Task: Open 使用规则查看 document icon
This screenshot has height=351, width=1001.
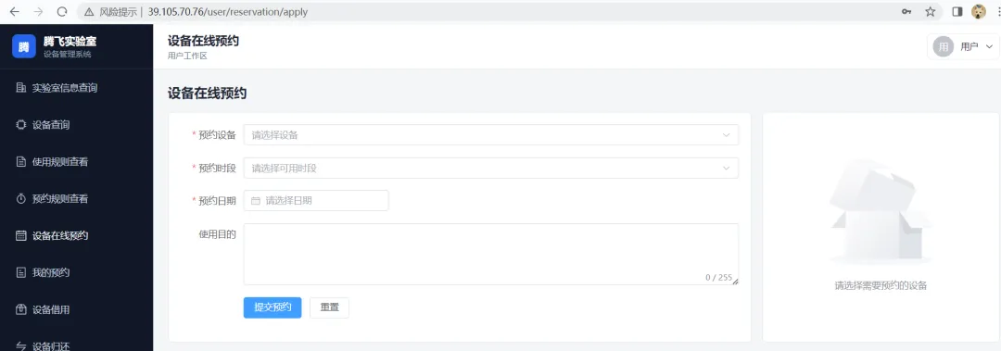Action: point(20,162)
